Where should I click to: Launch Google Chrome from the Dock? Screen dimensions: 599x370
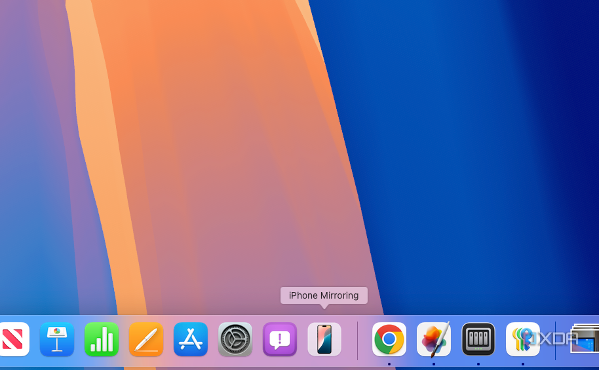(x=389, y=339)
